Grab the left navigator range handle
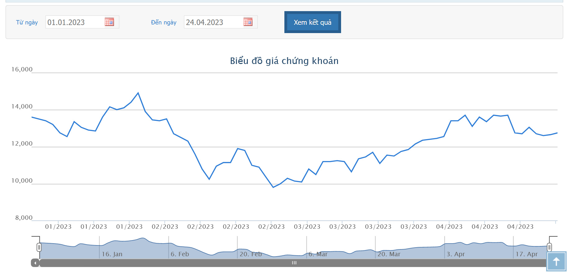This screenshot has width=570, height=272. click(39, 247)
